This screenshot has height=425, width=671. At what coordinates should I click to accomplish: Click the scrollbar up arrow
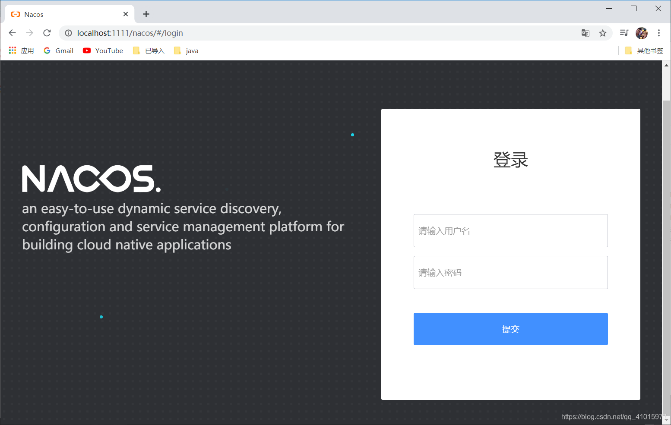pyautogui.click(x=666, y=65)
